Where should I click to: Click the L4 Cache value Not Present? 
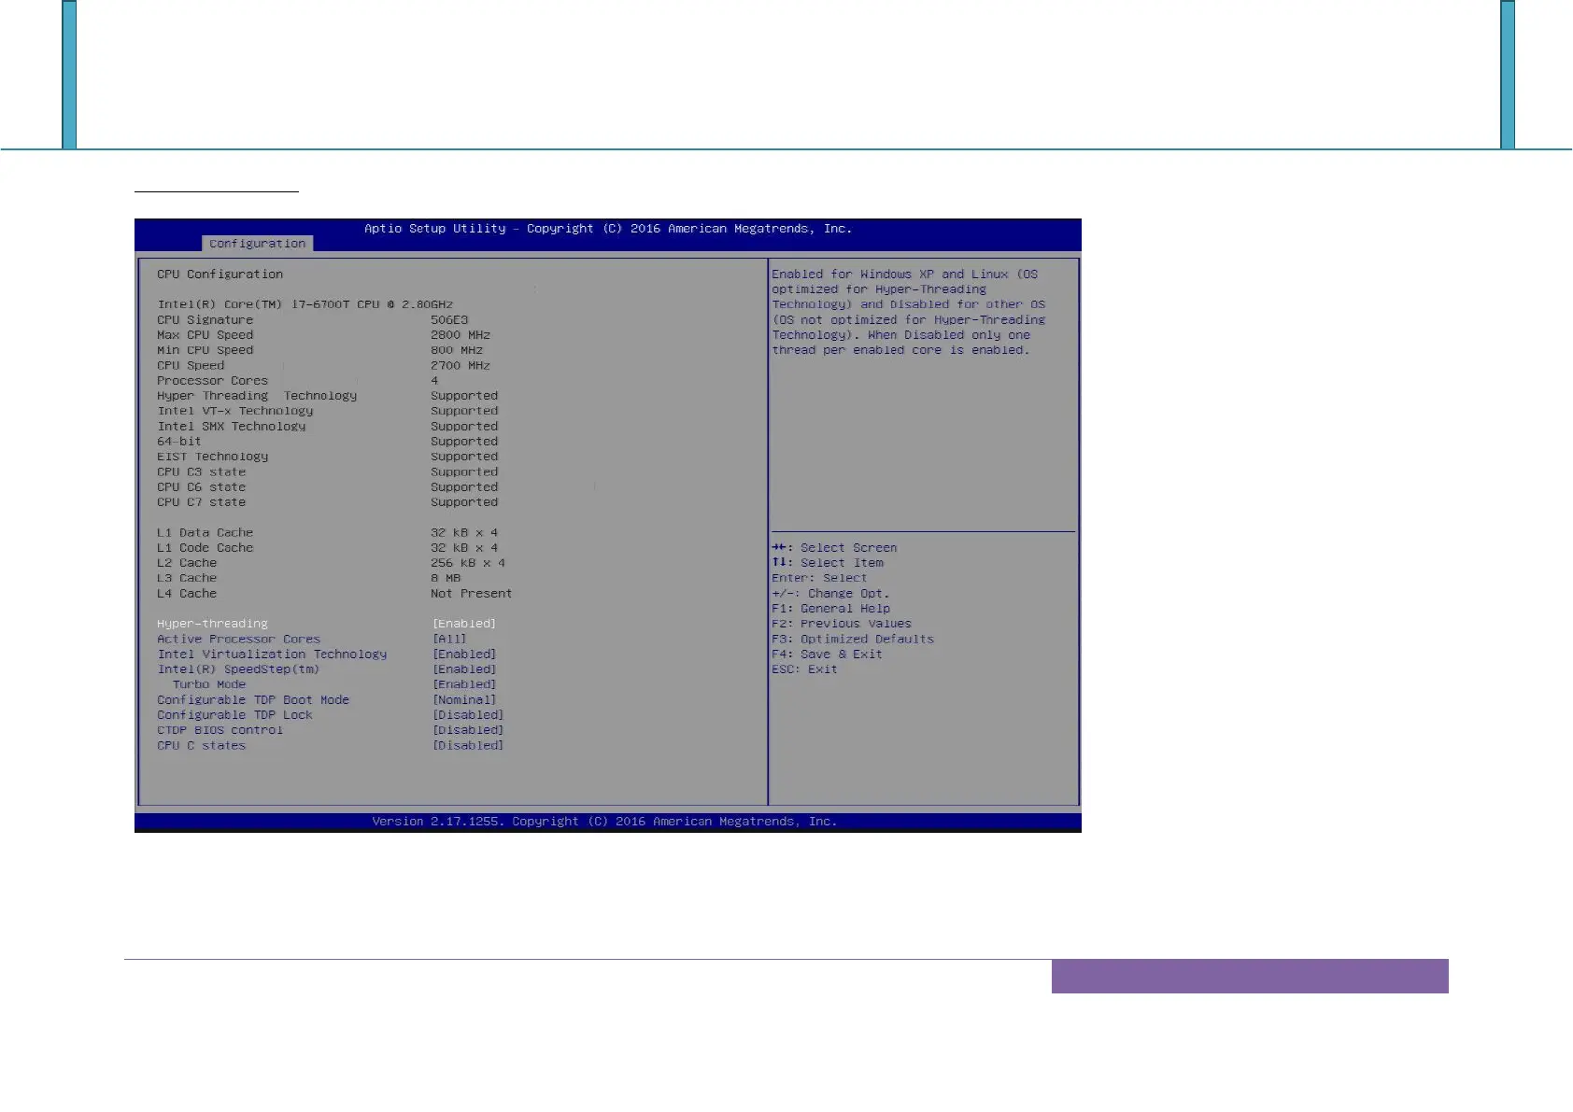pos(472,594)
